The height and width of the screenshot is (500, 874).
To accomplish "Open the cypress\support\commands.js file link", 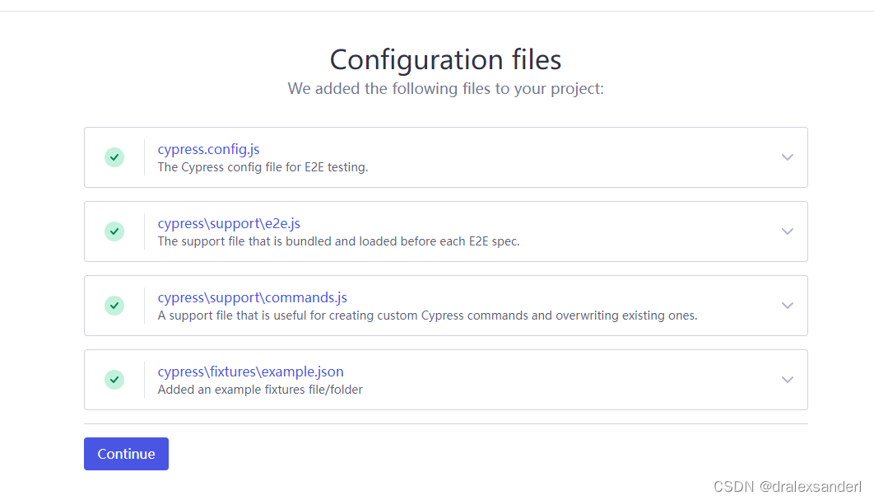I will 253,298.
